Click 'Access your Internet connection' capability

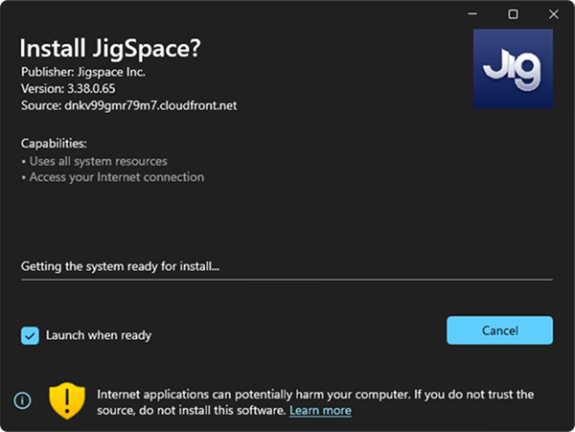[117, 177]
